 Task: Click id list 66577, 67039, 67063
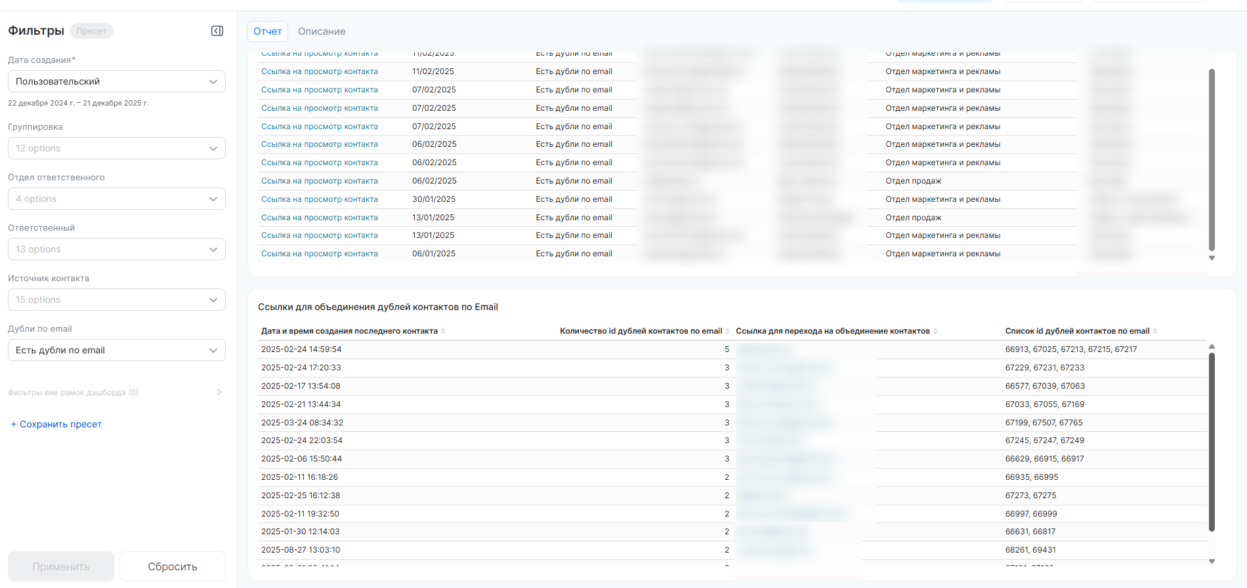[x=1045, y=386]
